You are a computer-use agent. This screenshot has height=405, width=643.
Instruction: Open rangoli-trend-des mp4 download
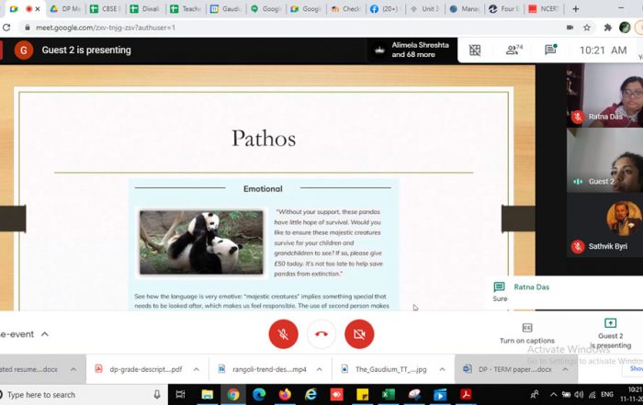point(263,369)
